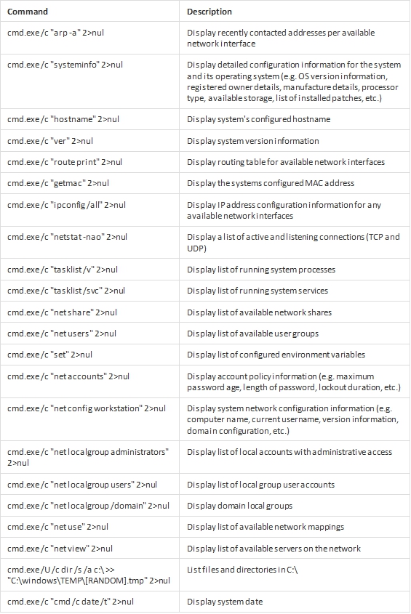411x614 pixels.
Task: Click the "netstat -nao" command cell
Action: tap(89, 243)
